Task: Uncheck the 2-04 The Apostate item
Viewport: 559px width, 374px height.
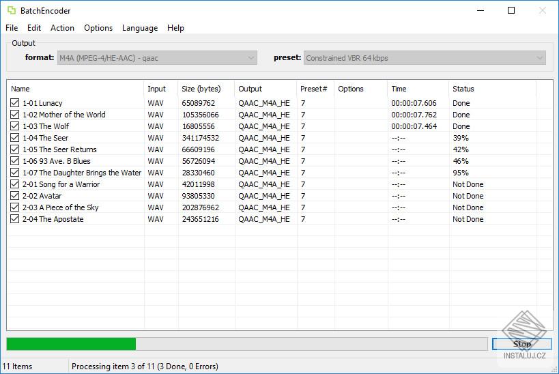Action: [x=14, y=219]
